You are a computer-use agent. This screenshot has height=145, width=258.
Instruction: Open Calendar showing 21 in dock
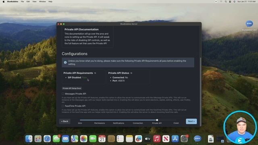pos(102,139)
